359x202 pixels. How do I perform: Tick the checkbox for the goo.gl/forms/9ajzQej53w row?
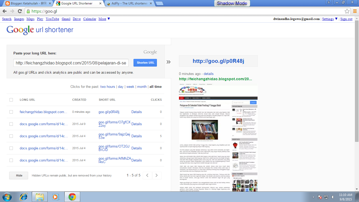click(x=11, y=136)
